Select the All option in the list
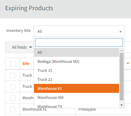This screenshot has width=131, height=116. coord(76,52)
